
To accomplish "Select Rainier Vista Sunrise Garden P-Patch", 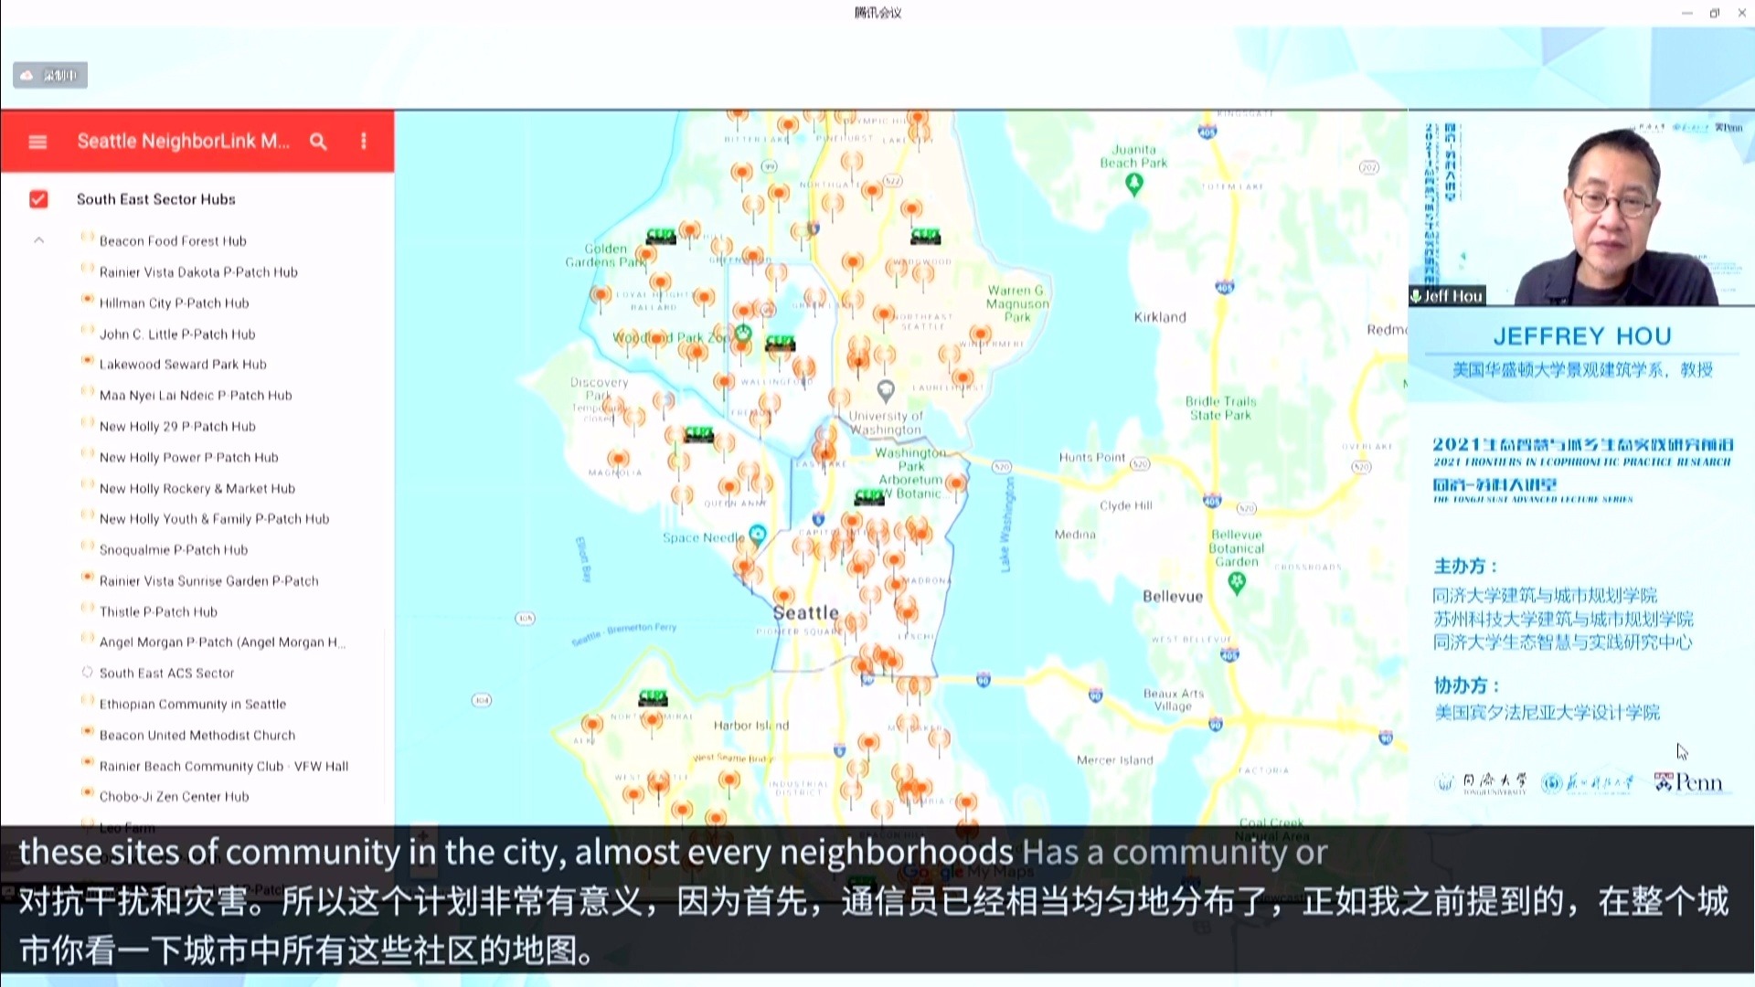I will point(208,581).
